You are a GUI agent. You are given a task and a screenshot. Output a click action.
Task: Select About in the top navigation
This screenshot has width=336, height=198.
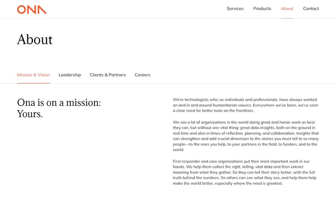pos(287,9)
